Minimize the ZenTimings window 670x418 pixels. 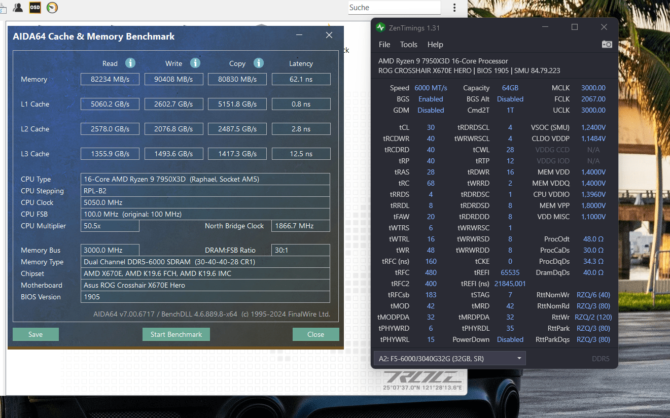coord(545,27)
